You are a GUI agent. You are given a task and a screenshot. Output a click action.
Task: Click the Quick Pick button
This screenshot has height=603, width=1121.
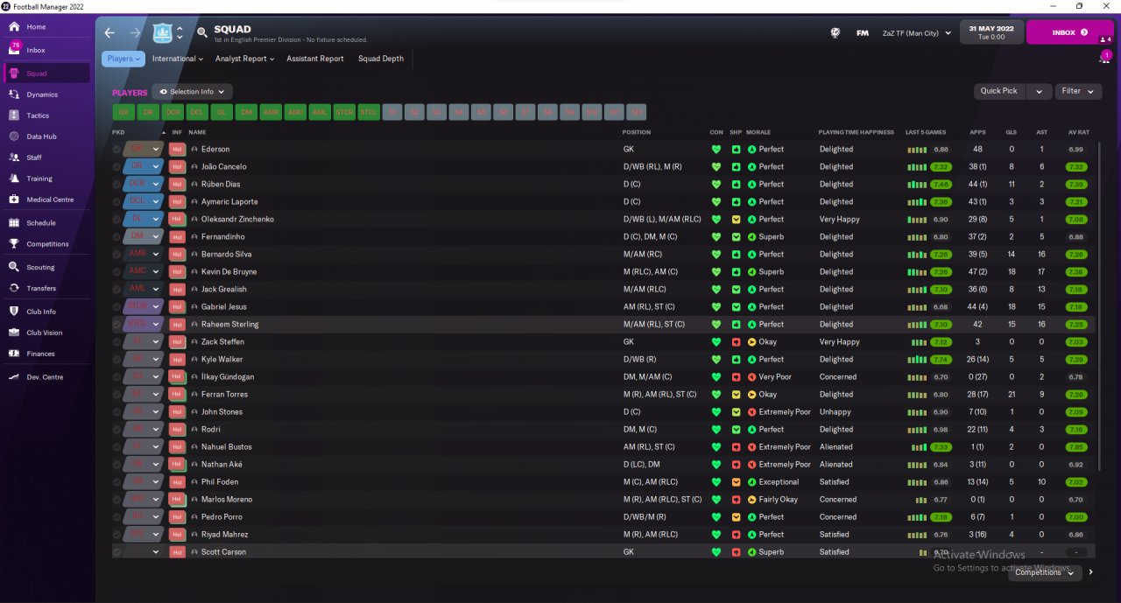point(999,91)
